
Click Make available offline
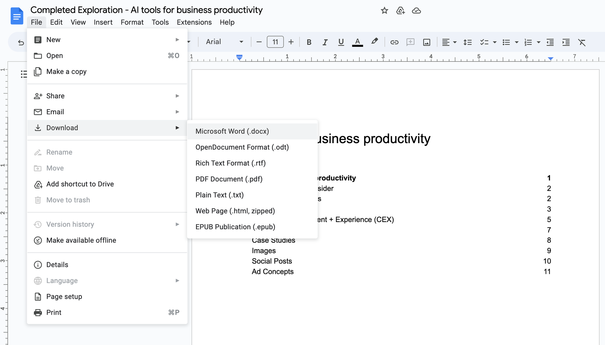point(81,240)
